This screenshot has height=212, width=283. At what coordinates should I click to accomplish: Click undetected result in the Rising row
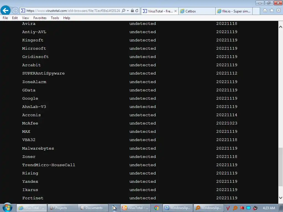(143, 173)
